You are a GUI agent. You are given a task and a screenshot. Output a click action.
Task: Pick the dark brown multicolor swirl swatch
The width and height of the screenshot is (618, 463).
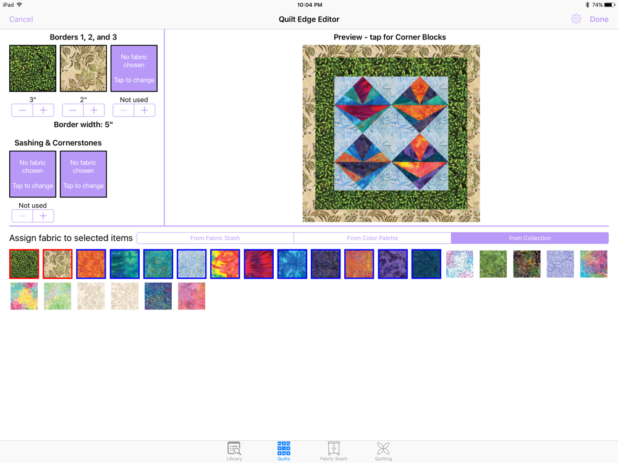pos(527,264)
